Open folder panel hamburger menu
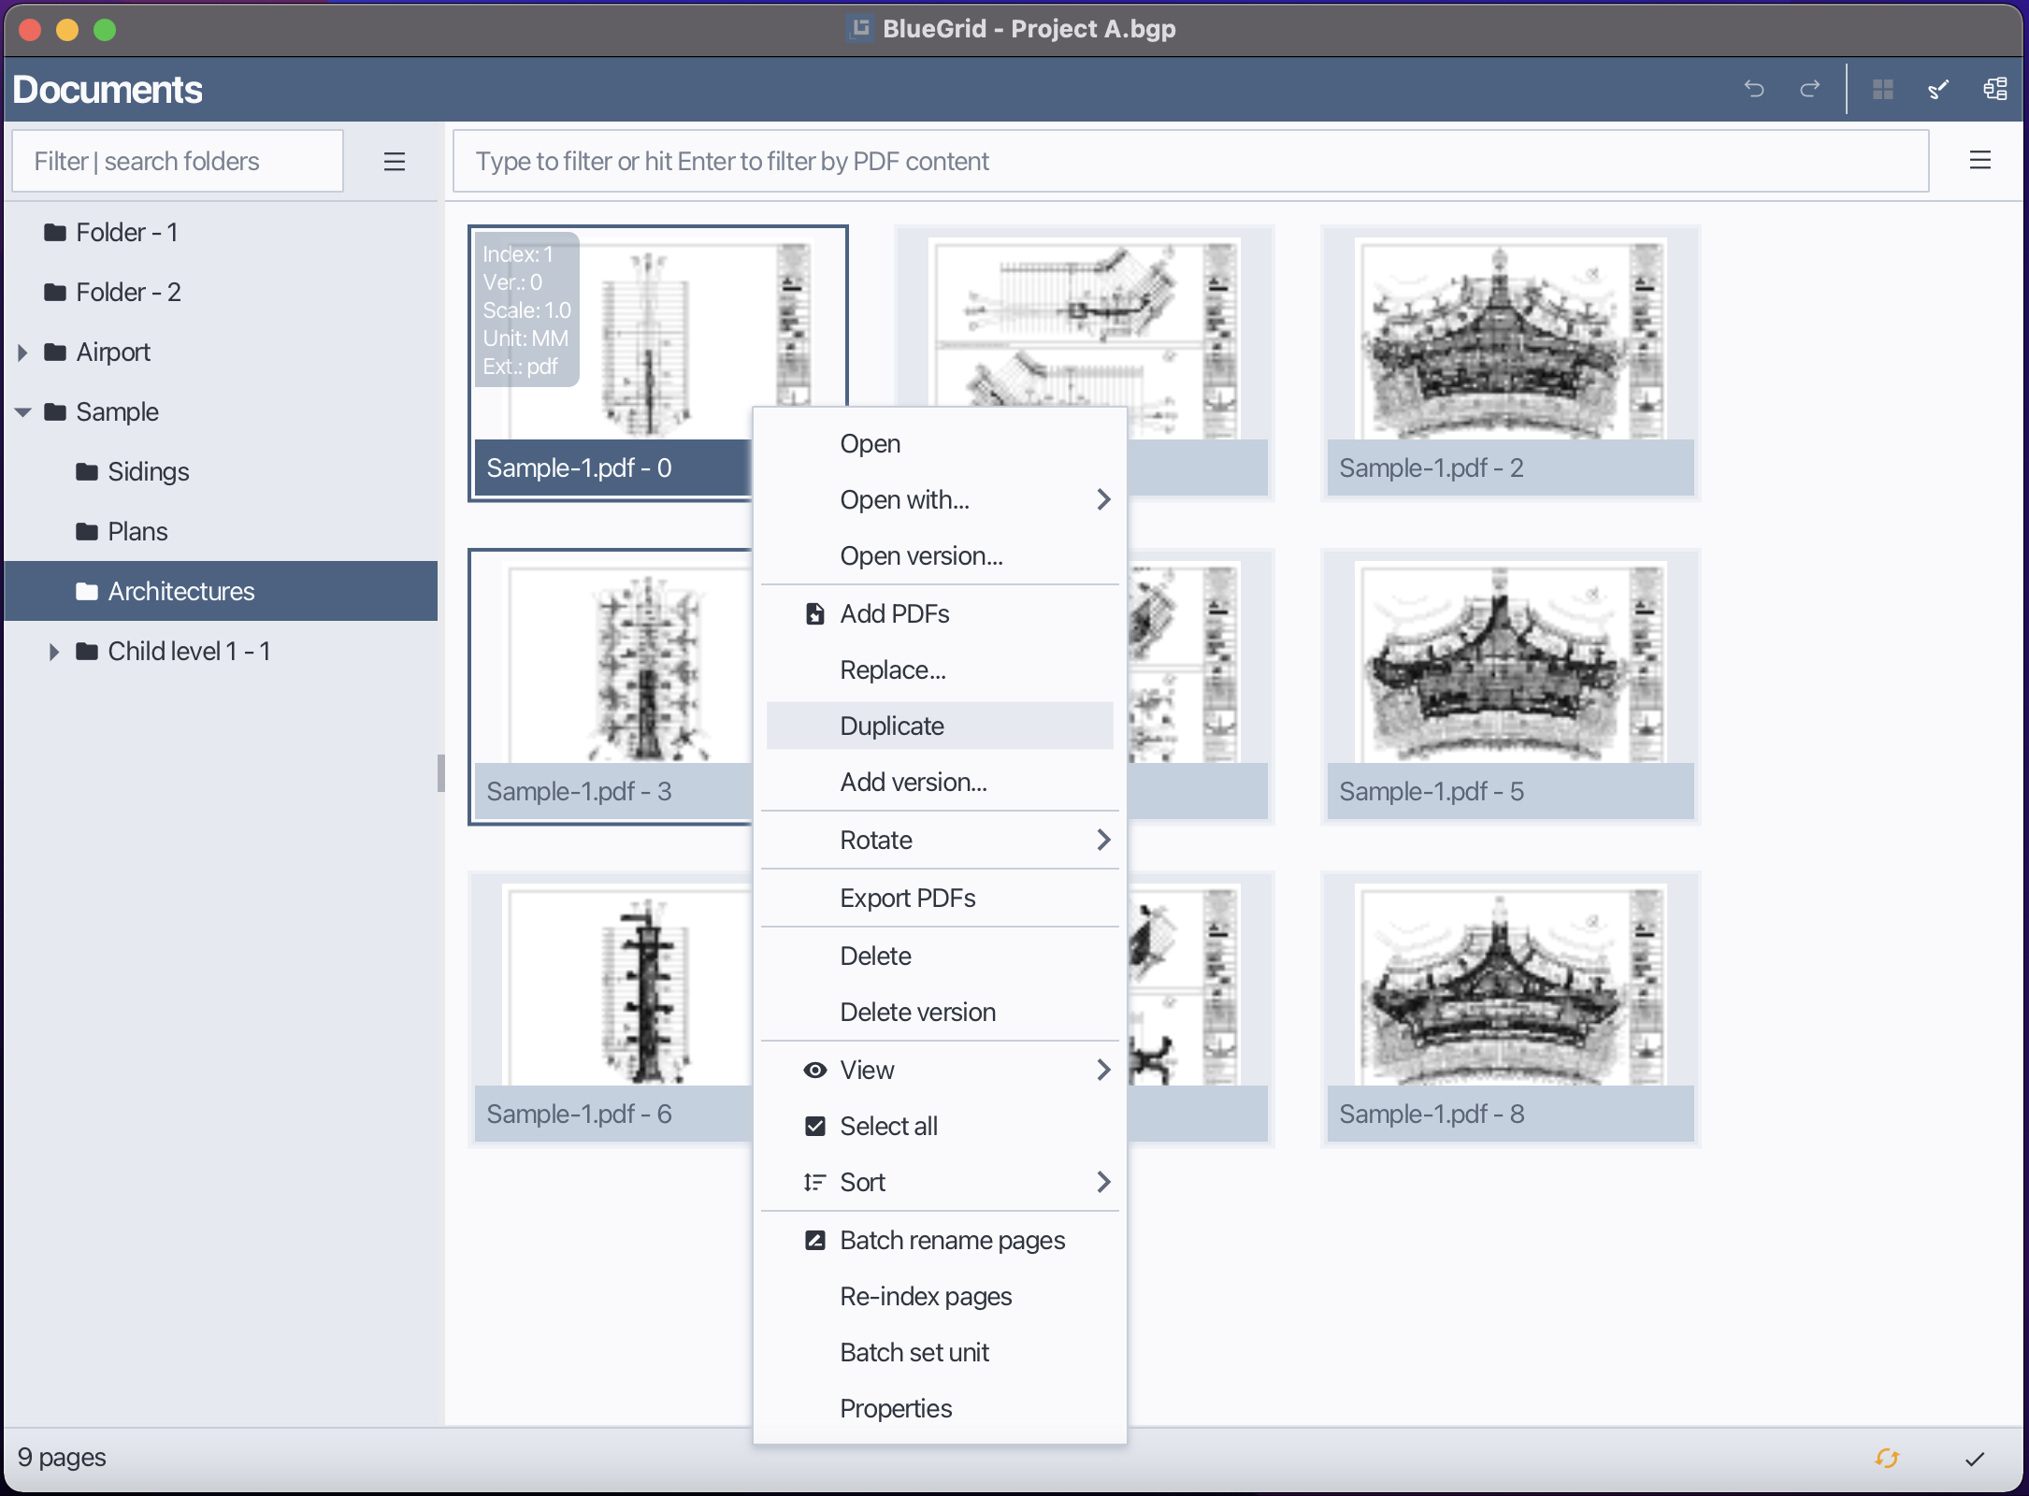 click(x=395, y=162)
